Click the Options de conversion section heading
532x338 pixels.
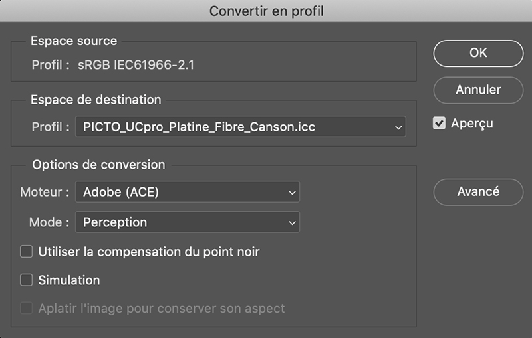[98, 165]
